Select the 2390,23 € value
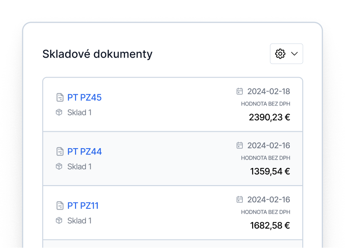Viewport: 345px width, 248px height. point(270,117)
